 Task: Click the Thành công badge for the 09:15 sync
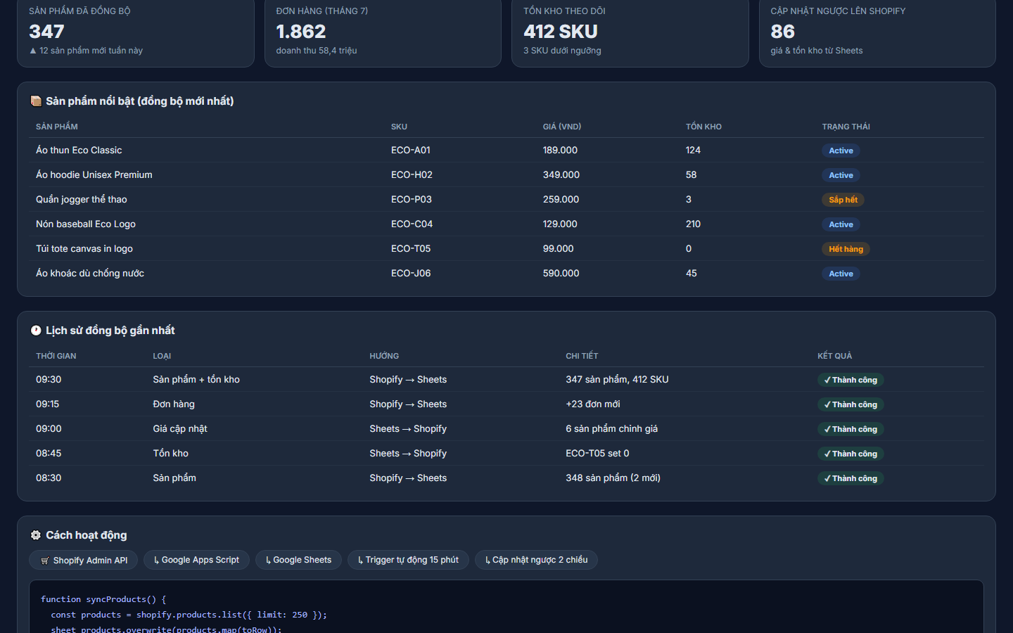coord(850,404)
